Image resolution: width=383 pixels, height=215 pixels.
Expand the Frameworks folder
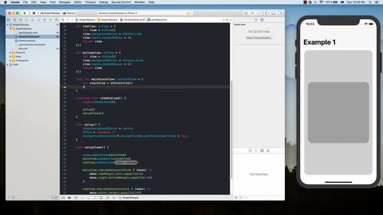pyautogui.click(x=11, y=60)
